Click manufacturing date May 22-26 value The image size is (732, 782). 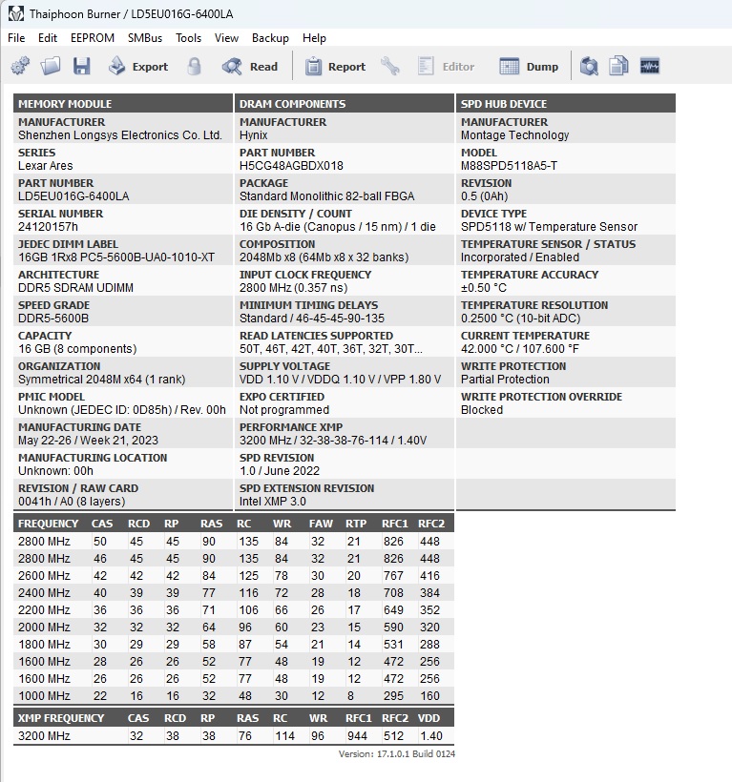[89, 441]
